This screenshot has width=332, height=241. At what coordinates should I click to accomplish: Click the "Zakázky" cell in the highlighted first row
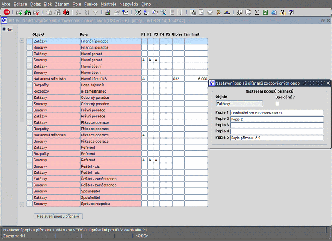56,41
